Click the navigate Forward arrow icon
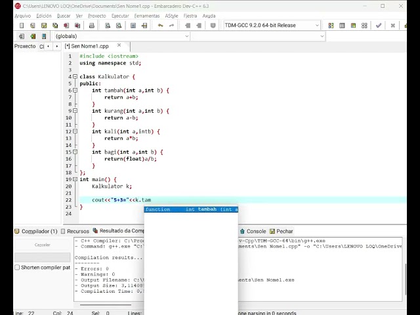 (x=199, y=26)
